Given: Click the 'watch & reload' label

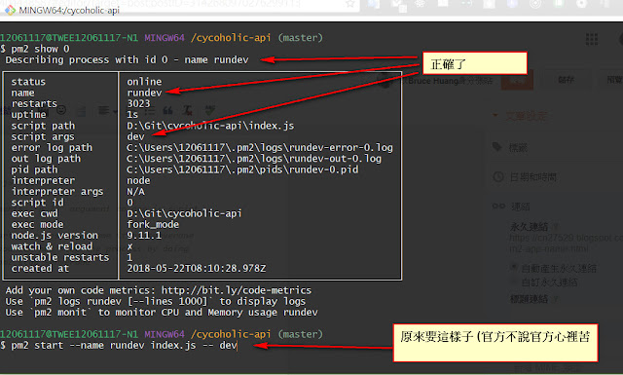Looking at the screenshot, I should click(x=52, y=246).
